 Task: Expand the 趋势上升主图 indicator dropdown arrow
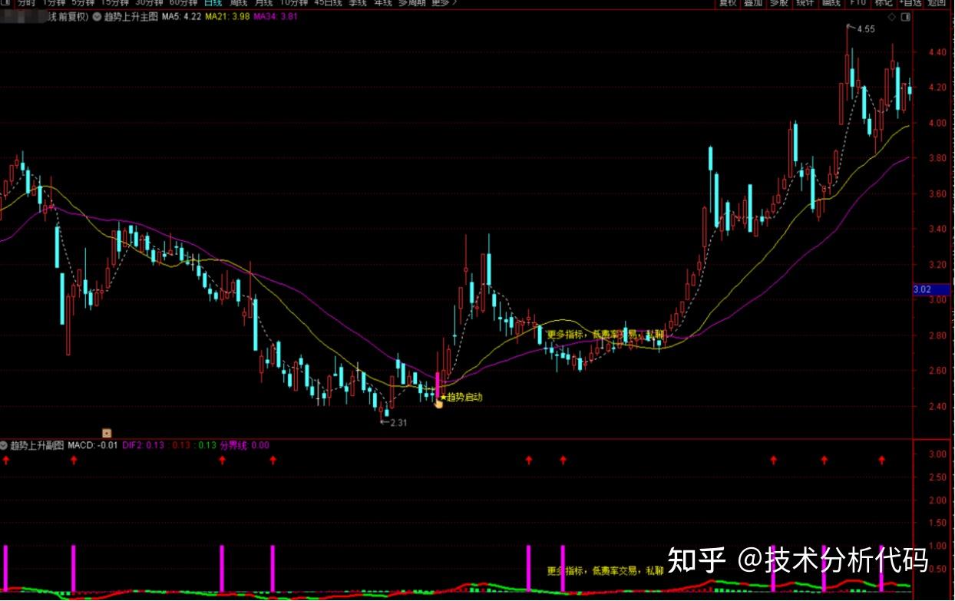point(97,16)
